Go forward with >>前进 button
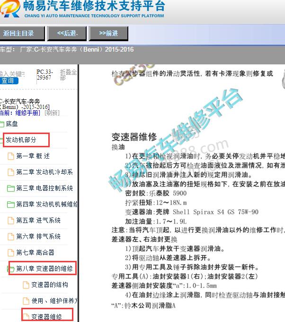The height and width of the screenshot is (322, 285). pyautogui.click(x=108, y=33)
